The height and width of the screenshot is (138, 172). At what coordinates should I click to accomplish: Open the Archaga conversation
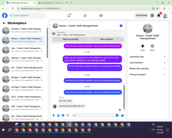click(x=23, y=89)
